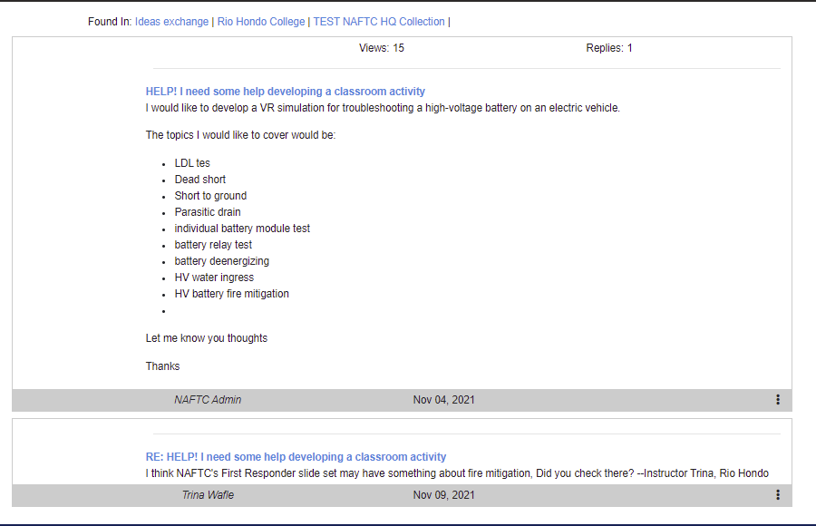Screen dimensions: 816x526
Task: Open TEST NAFTC HQ Collection link
Action: coord(379,22)
